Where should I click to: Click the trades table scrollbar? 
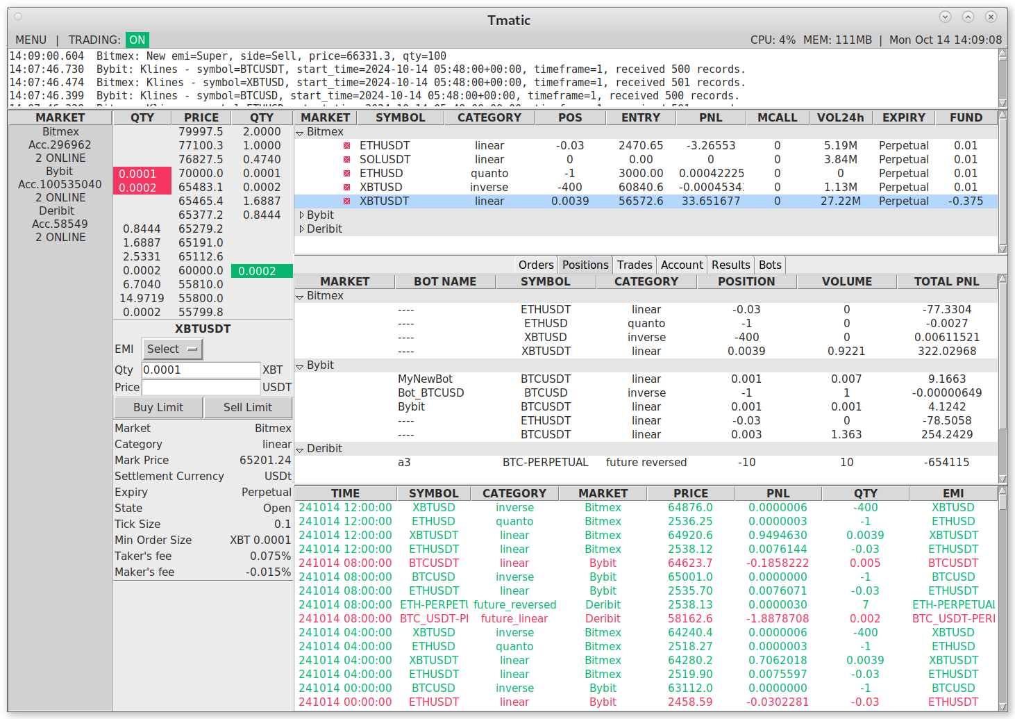tap(1003, 598)
